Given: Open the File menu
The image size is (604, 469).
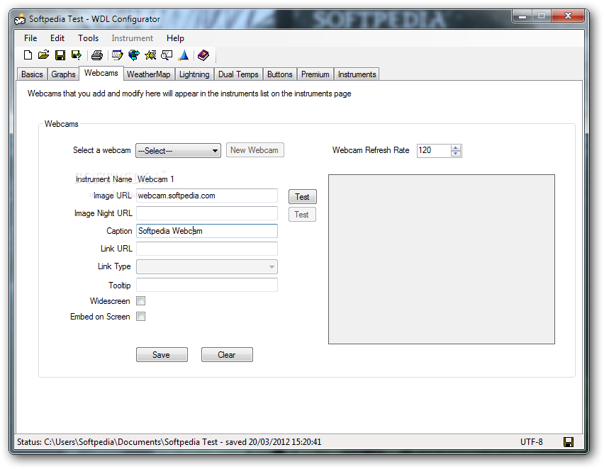Looking at the screenshot, I should (x=30, y=38).
